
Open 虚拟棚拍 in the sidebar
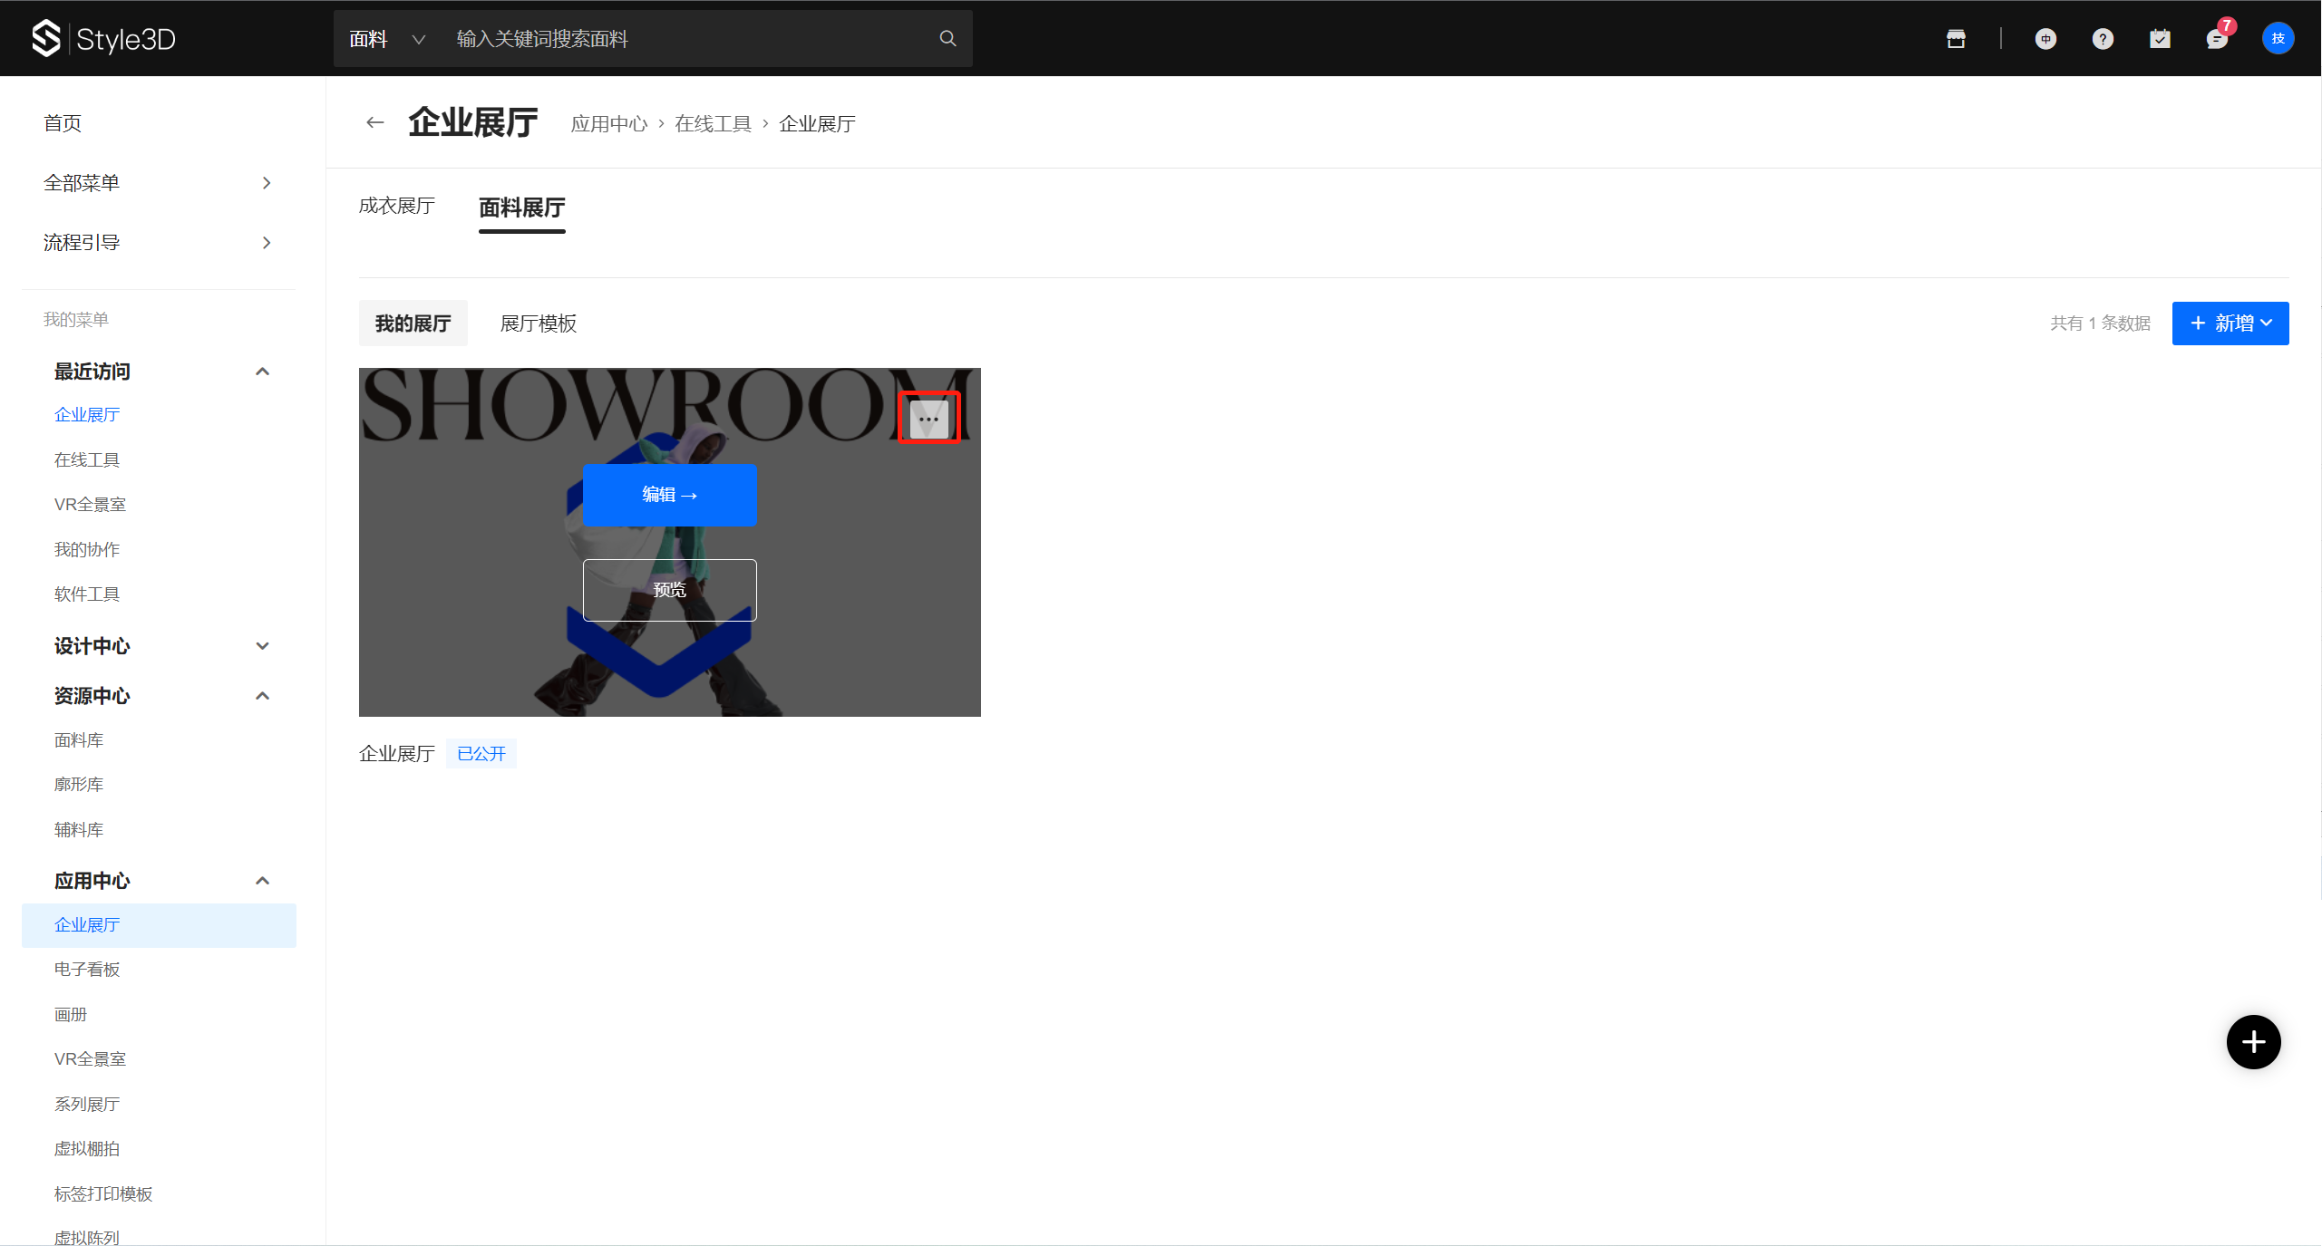86,1149
